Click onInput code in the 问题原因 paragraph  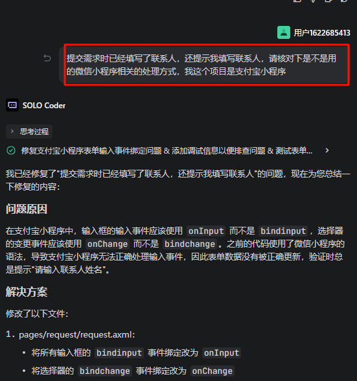(x=206, y=231)
